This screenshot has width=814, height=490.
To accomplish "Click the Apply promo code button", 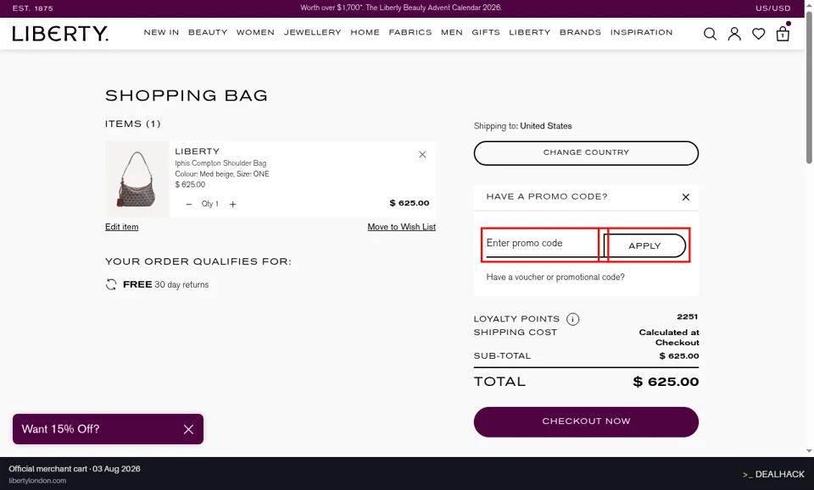I will (644, 245).
